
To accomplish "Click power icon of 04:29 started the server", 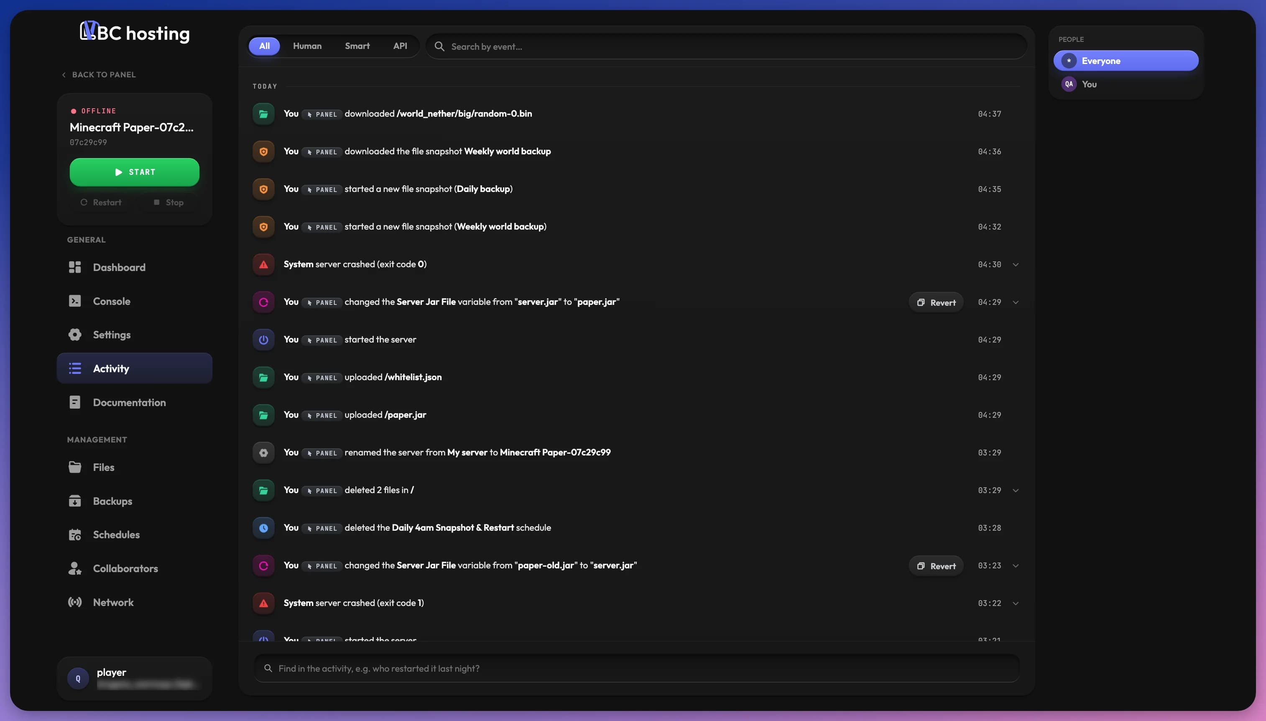I will pos(263,340).
